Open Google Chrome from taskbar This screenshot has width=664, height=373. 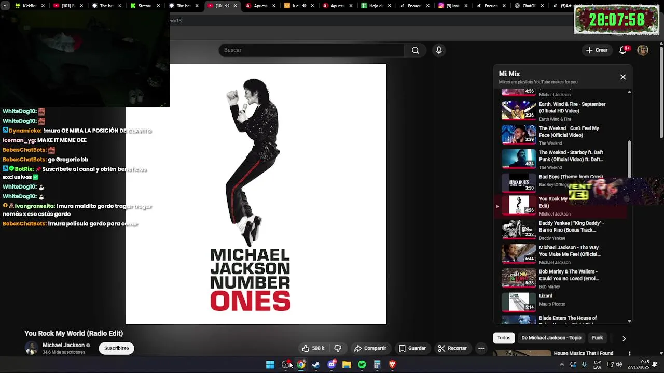(x=301, y=365)
